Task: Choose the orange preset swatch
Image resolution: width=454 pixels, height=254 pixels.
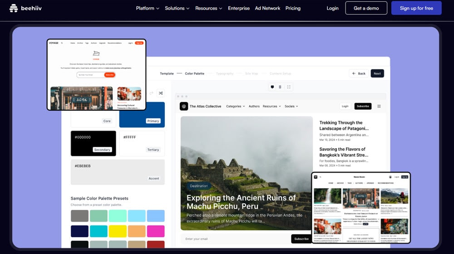Action: tap(137, 231)
